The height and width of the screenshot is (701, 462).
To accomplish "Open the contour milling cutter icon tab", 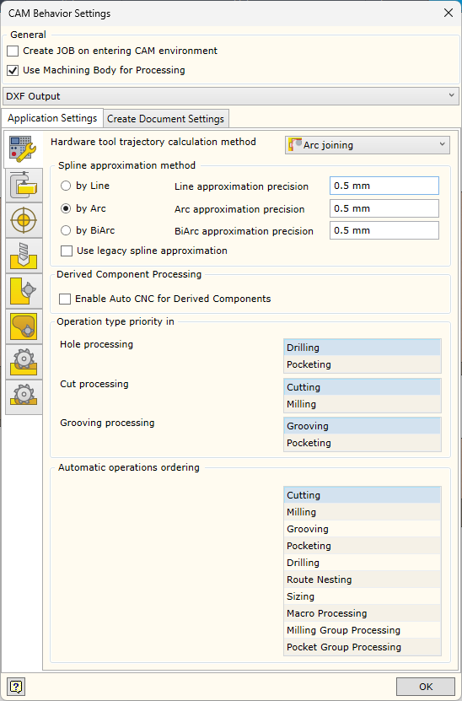I will [x=24, y=291].
